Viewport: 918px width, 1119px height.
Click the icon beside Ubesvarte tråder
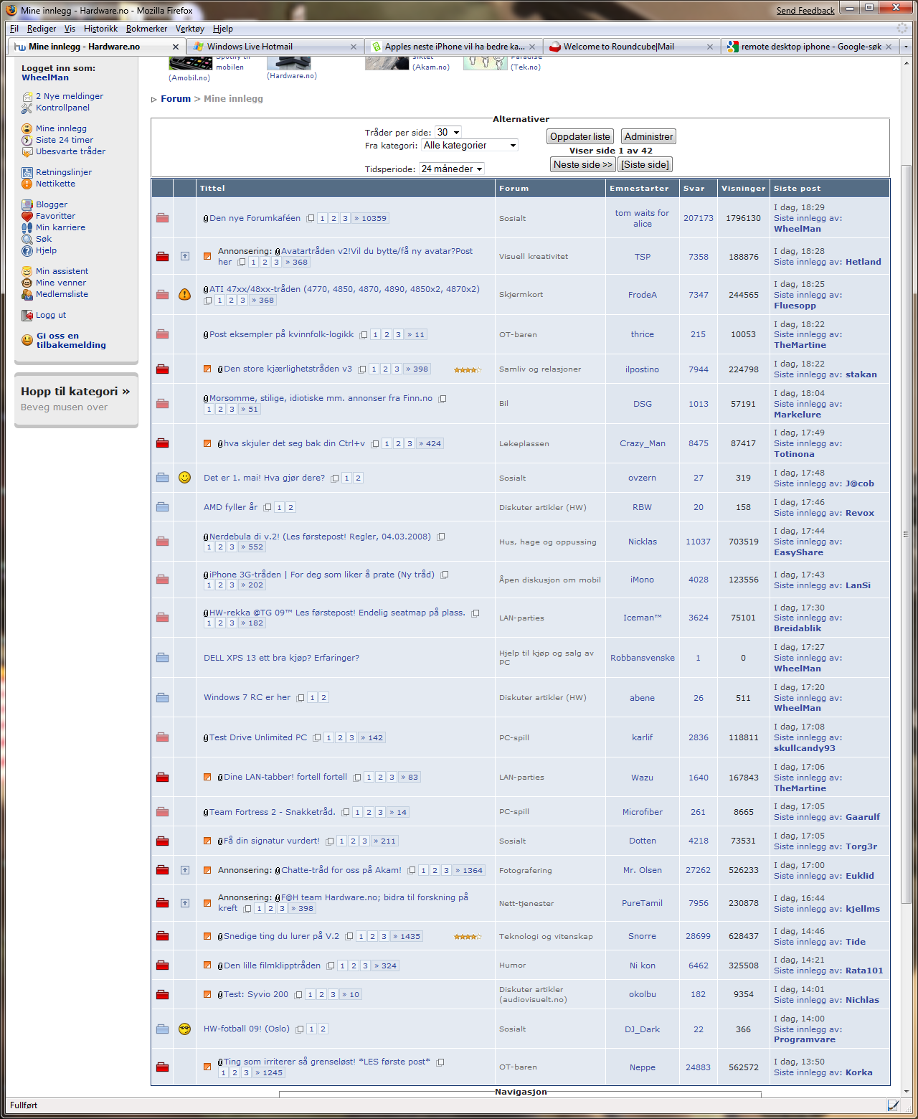coord(27,152)
